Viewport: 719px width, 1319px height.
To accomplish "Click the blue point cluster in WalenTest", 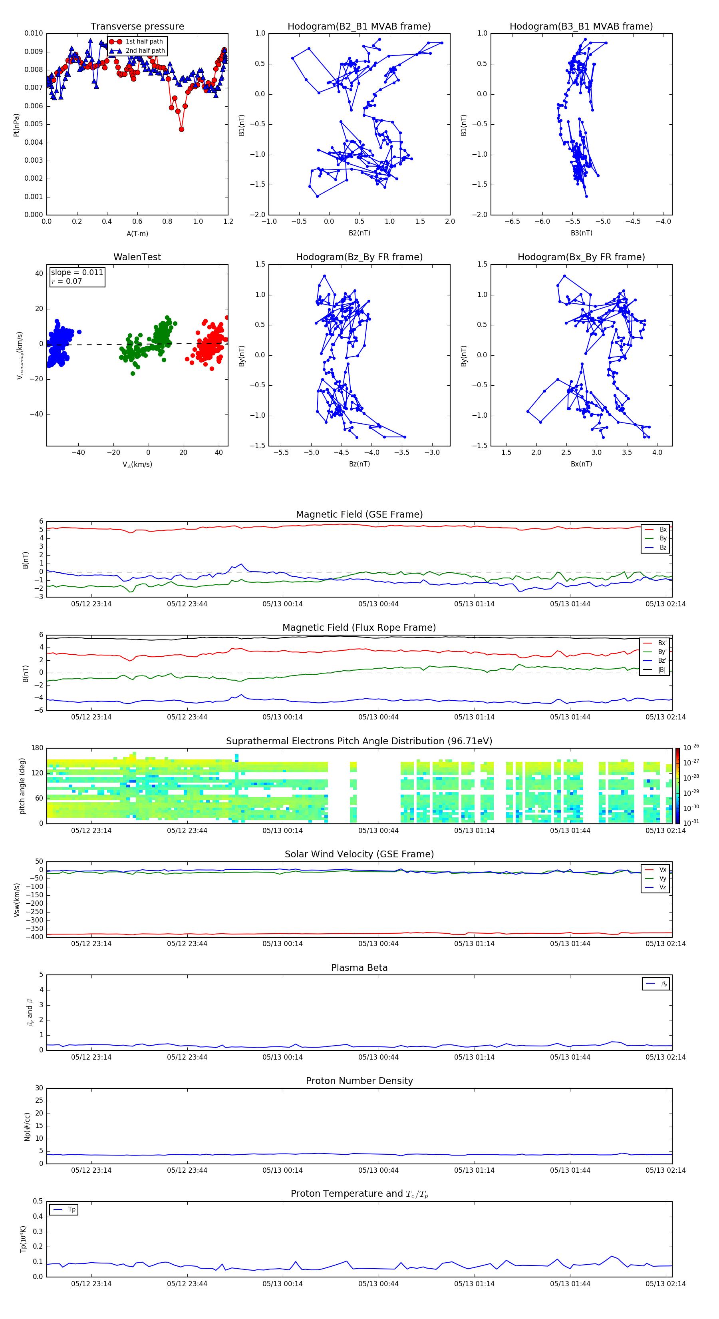I will 60,344.
